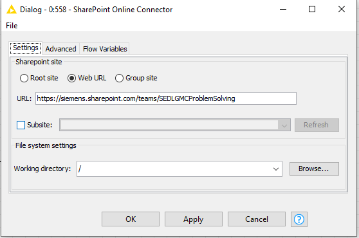359x238 pixels.
Task: Enable the Subsite checkbox
Action: pos(21,125)
